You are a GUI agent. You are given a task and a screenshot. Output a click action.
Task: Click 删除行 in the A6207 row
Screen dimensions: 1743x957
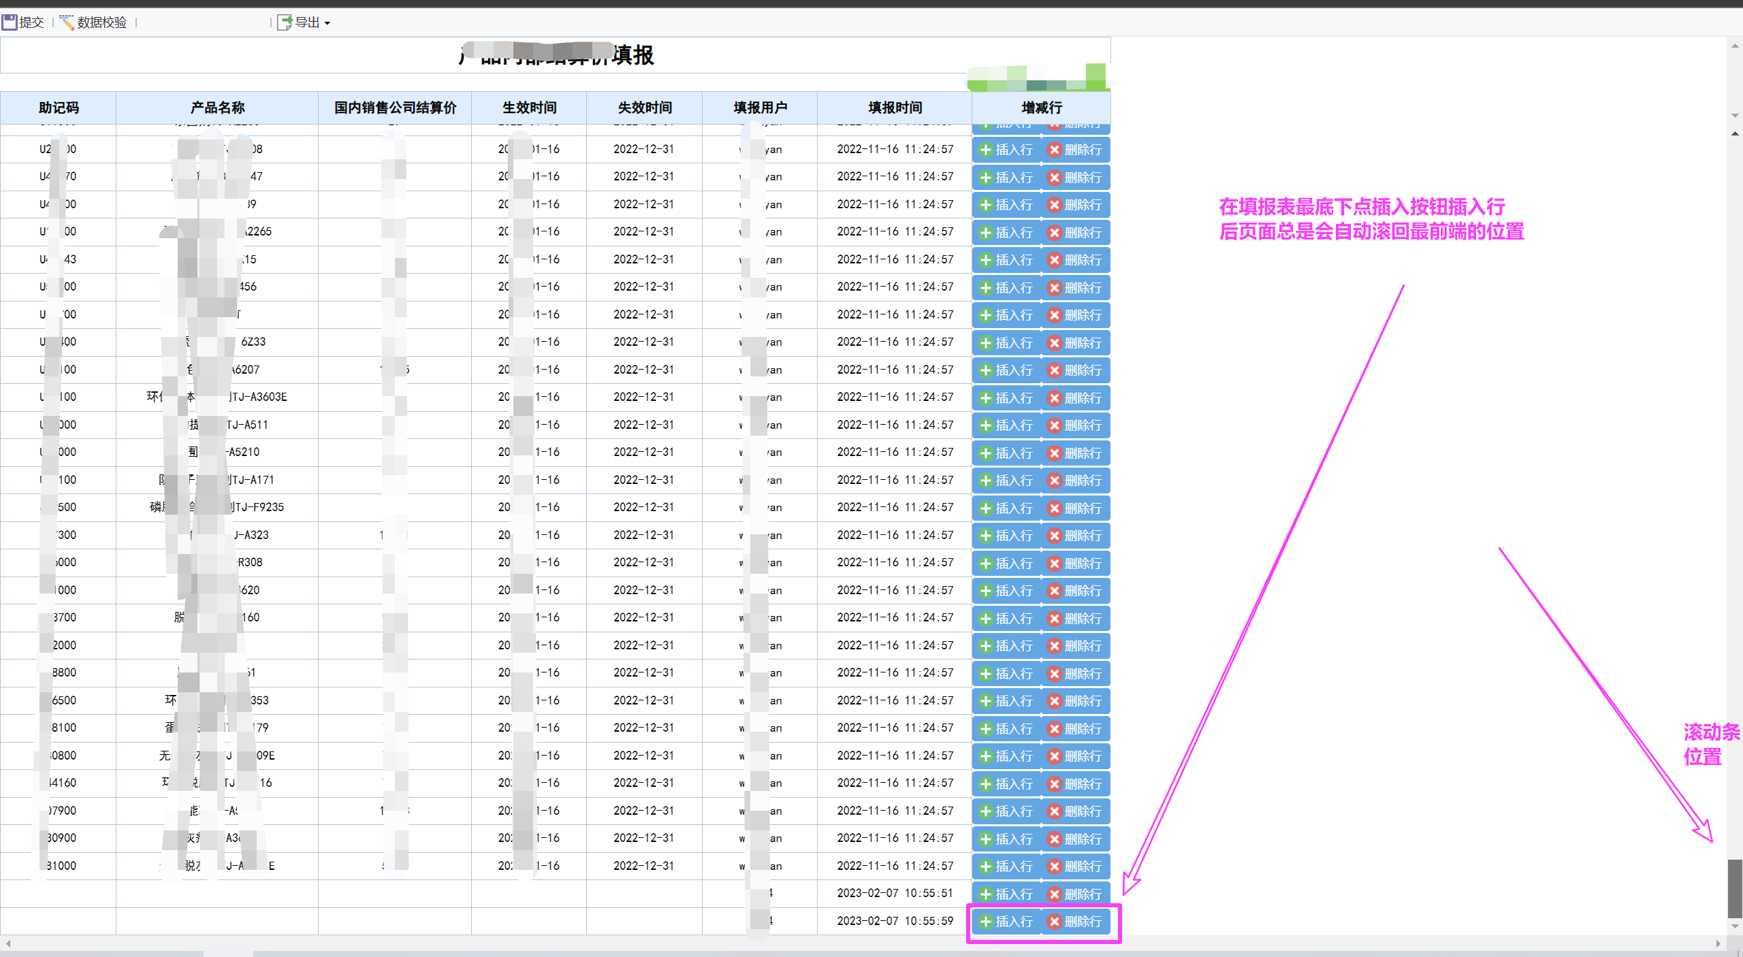[1076, 370]
